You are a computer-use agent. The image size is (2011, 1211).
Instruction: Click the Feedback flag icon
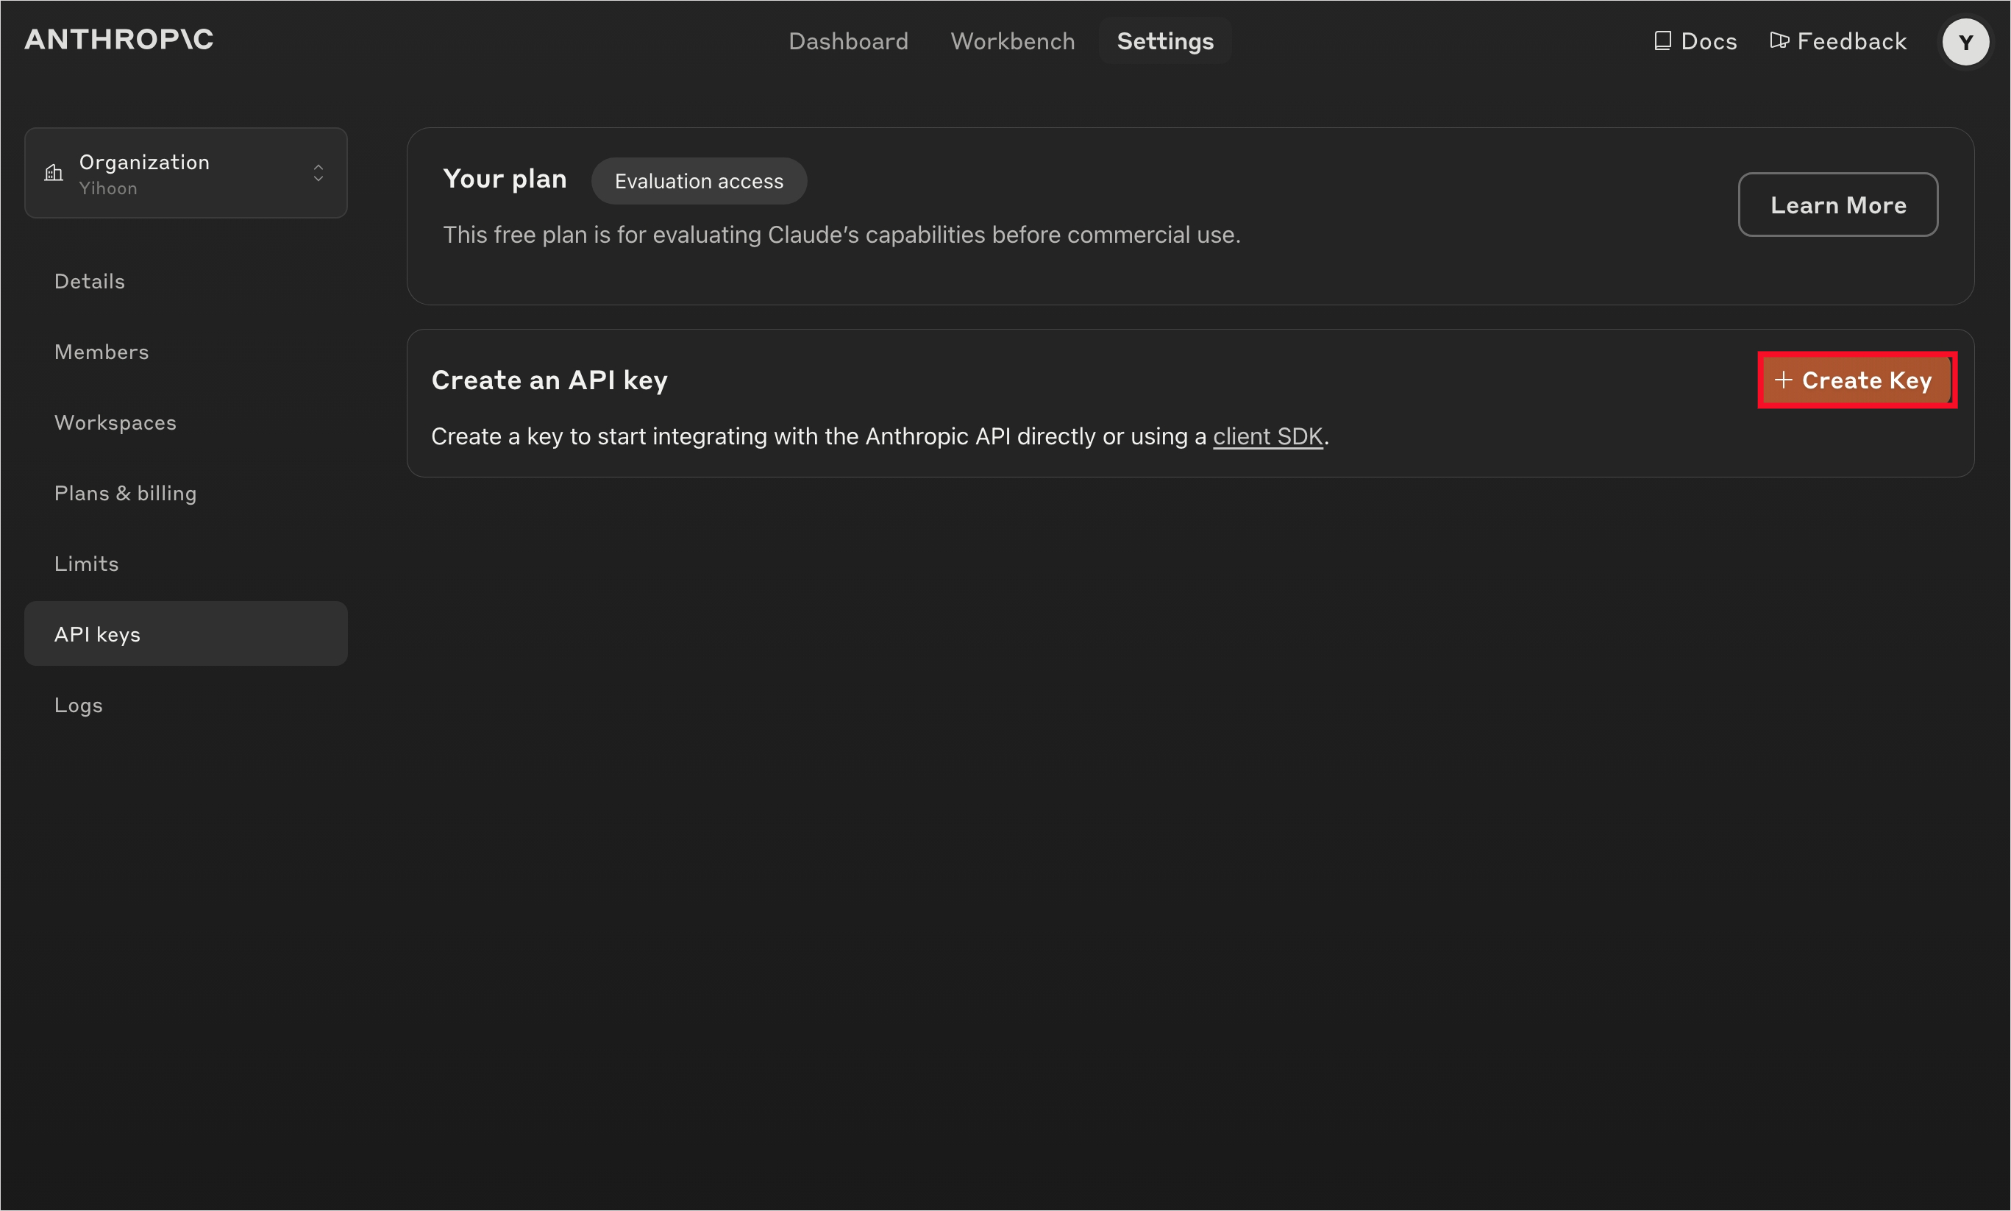pos(1779,40)
